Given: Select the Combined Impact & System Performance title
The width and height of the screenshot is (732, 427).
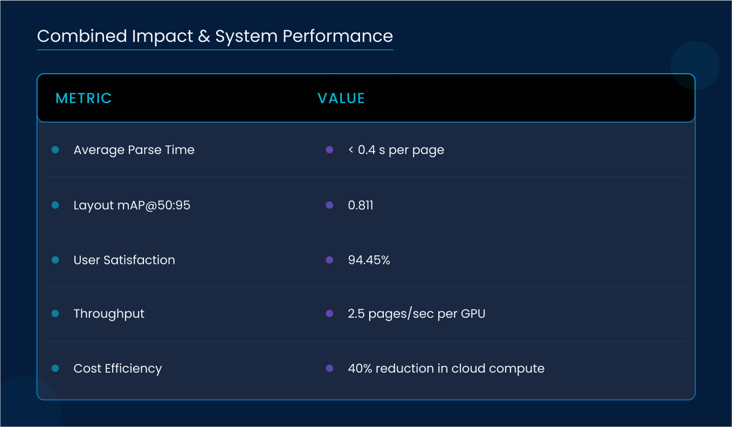Looking at the screenshot, I should (215, 36).
